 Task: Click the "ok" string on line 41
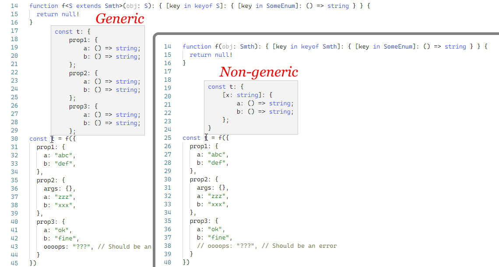click(x=62, y=230)
